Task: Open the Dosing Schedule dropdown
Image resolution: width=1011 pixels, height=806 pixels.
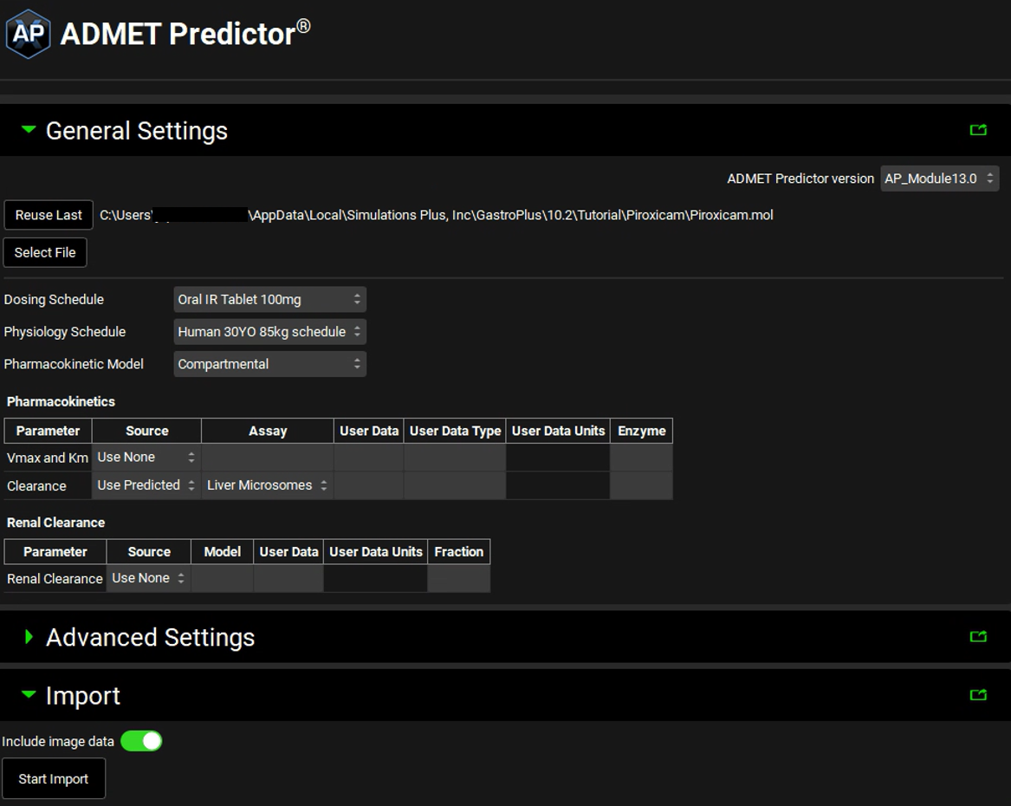Action: 269,300
